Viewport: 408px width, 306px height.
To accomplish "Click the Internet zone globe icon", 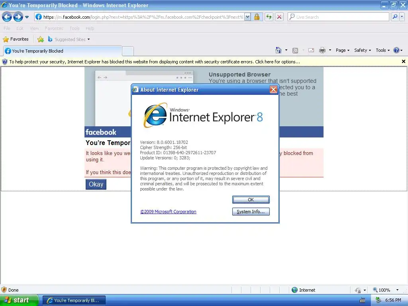I will (x=294, y=290).
